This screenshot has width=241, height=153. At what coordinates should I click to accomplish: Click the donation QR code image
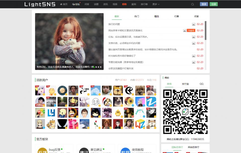tap(185, 112)
